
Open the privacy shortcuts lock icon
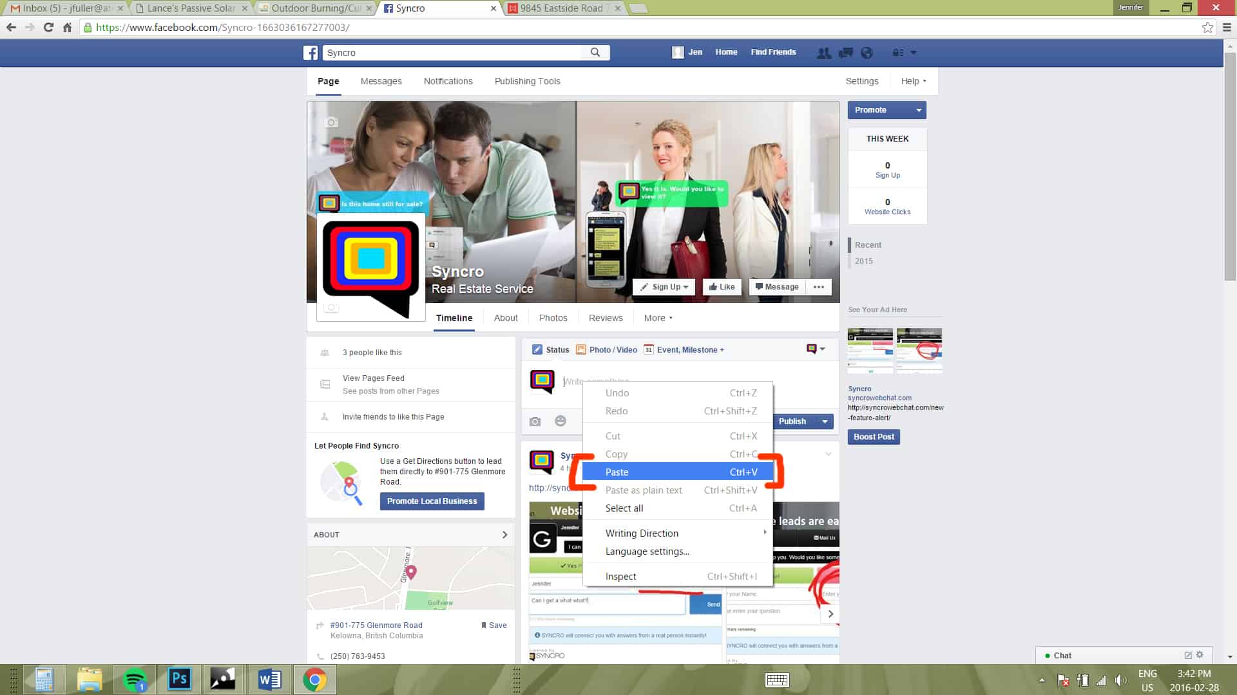coord(897,53)
